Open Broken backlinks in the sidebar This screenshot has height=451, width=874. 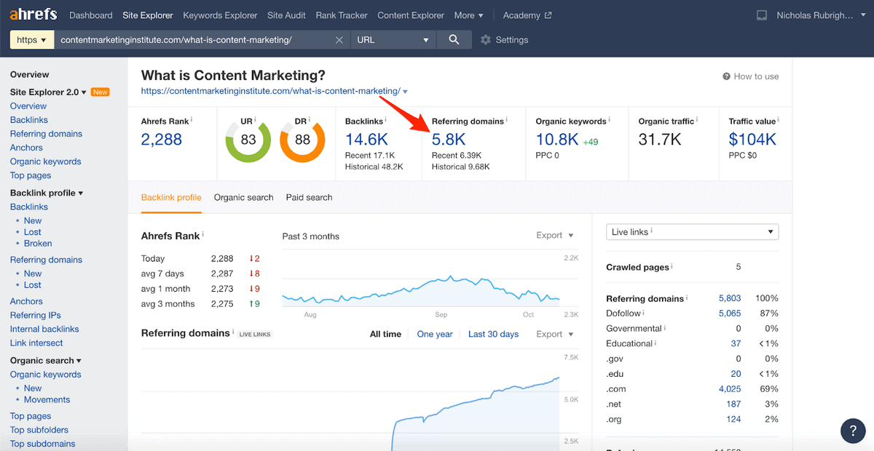(x=38, y=244)
